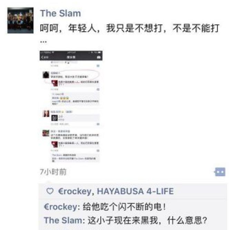Screen dimensions: 244x230
Task: Tap the heart icon in the likes row
Action: point(50,191)
